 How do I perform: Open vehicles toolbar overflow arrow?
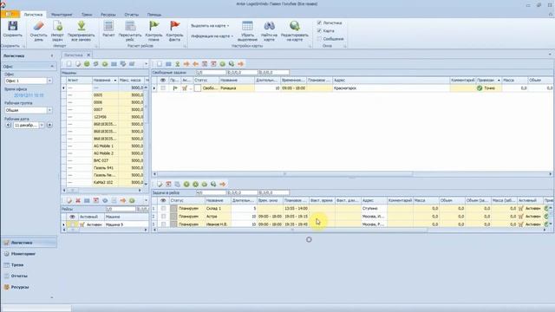click(x=146, y=64)
